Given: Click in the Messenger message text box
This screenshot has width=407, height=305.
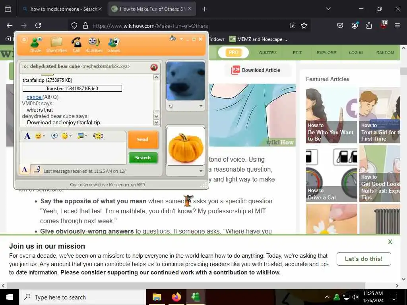Looking at the screenshot, I should click(x=73, y=153).
